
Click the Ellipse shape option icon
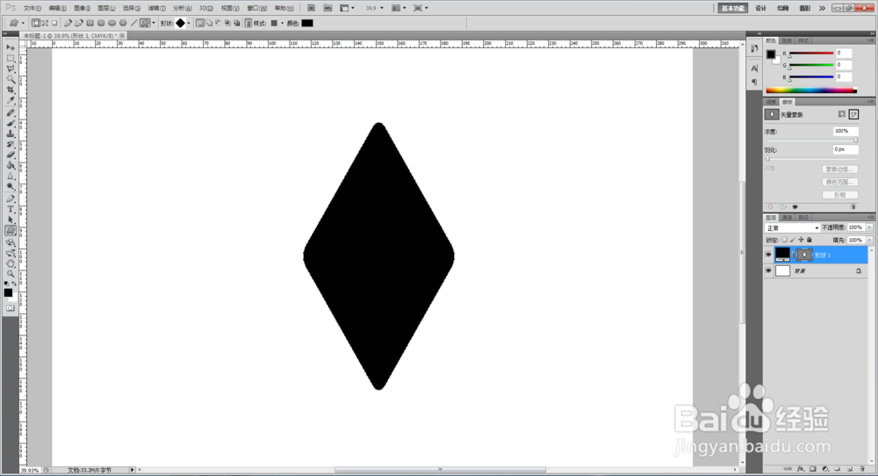112,23
